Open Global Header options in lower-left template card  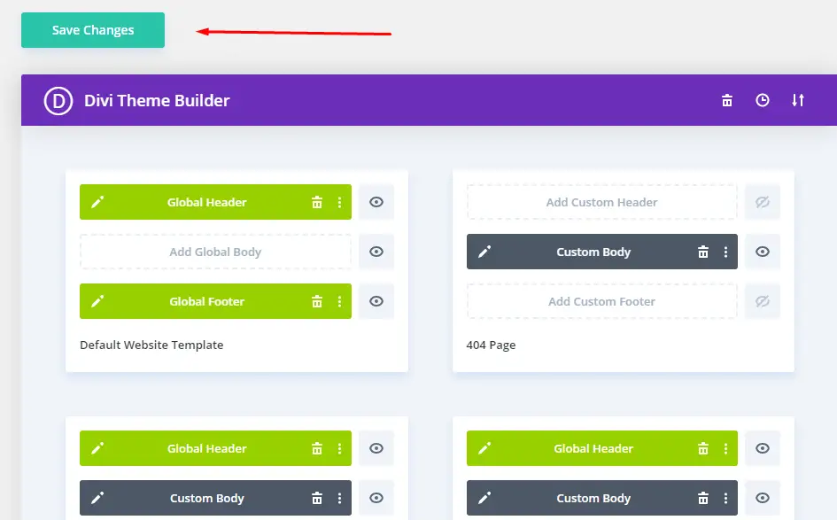[339, 448]
